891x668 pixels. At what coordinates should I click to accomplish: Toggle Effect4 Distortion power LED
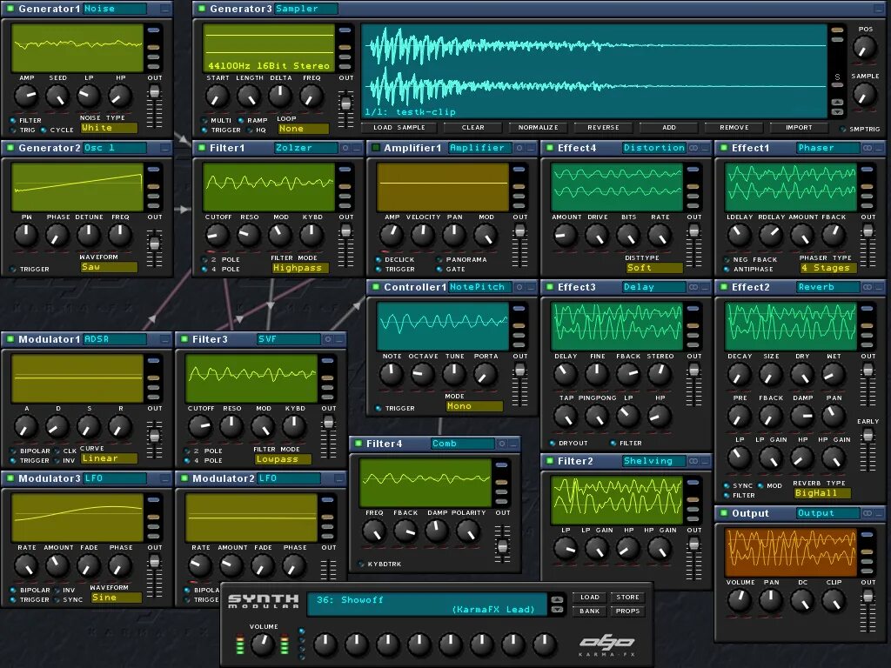(549, 148)
